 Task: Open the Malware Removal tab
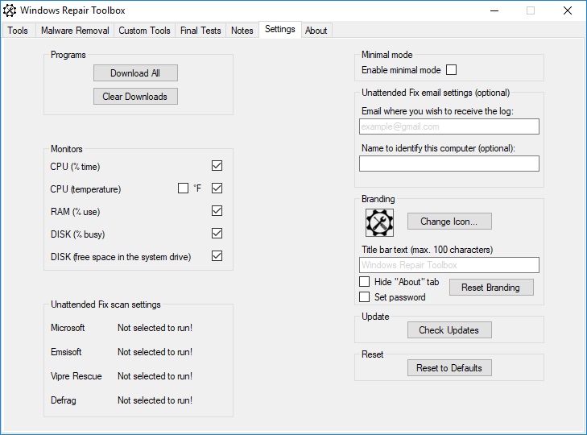pyautogui.click(x=75, y=31)
